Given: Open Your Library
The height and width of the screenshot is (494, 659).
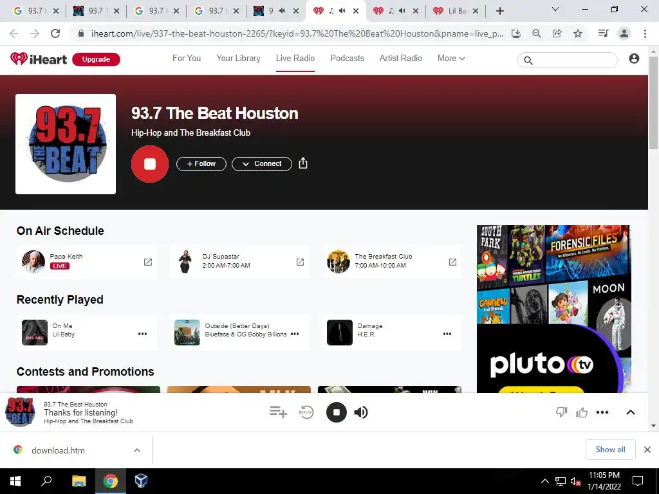Looking at the screenshot, I should [x=238, y=59].
